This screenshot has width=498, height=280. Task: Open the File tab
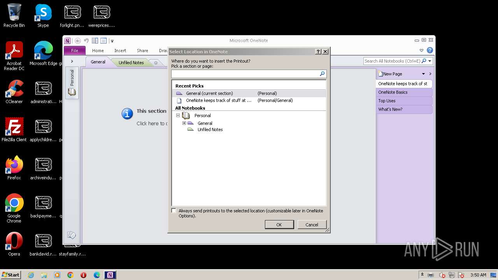point(75,51)
